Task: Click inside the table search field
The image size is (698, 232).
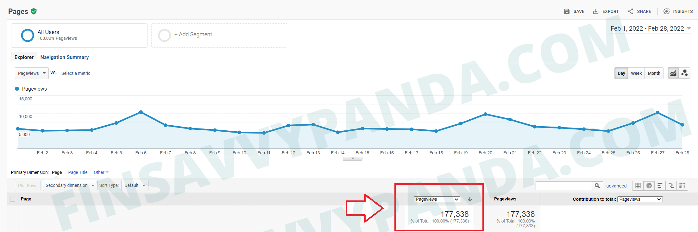Action: pyautogui.click(x=564, y=186)
